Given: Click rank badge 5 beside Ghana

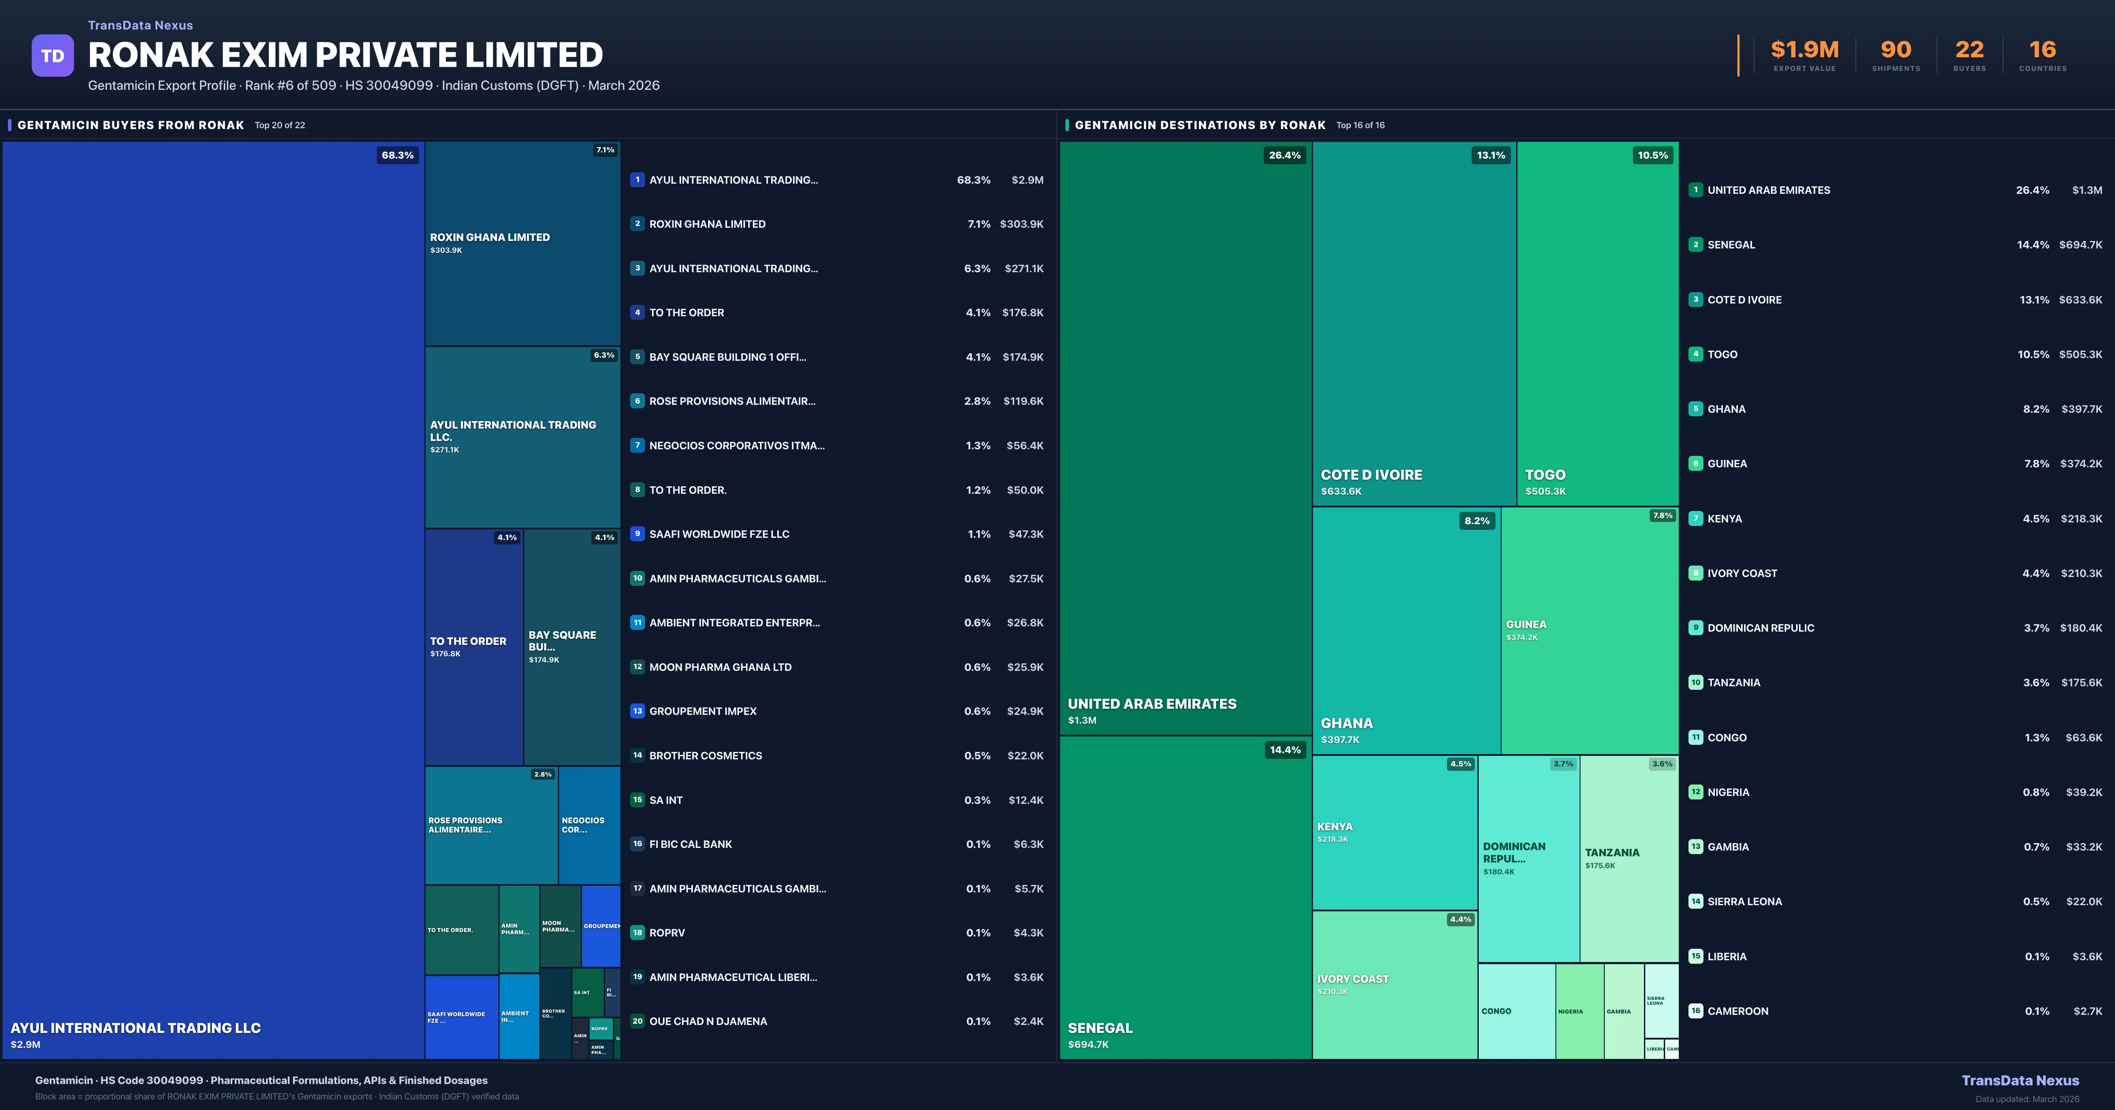Looking at the screenshot, I should [x=1696, y=409].
